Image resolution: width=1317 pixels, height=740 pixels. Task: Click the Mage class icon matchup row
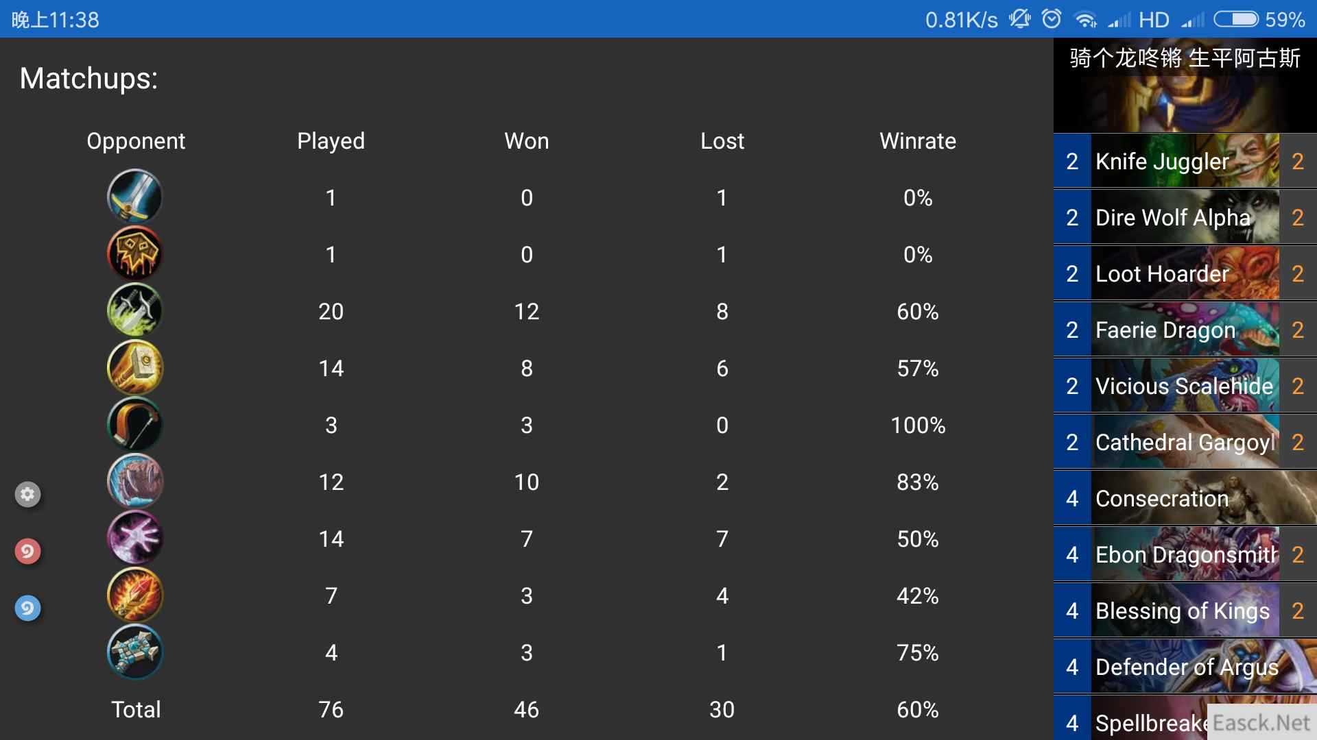pos(137,539)
